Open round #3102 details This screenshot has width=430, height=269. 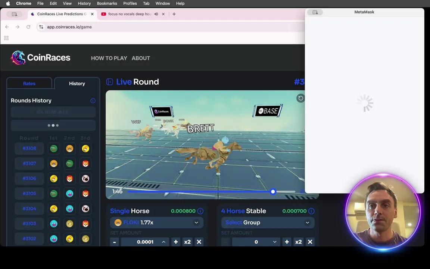[x=29, y=239]
